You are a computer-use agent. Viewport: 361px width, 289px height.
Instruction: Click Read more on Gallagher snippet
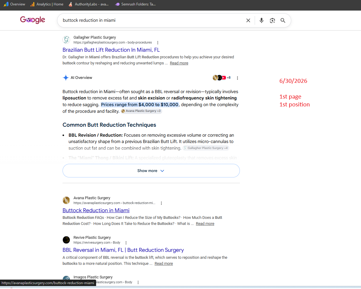point(179,63)
